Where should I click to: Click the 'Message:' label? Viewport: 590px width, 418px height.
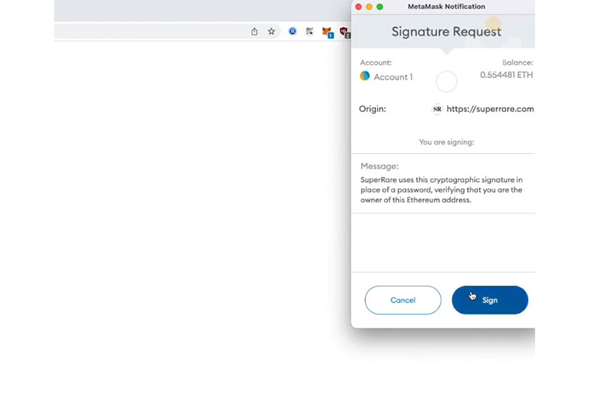point(379,166)
